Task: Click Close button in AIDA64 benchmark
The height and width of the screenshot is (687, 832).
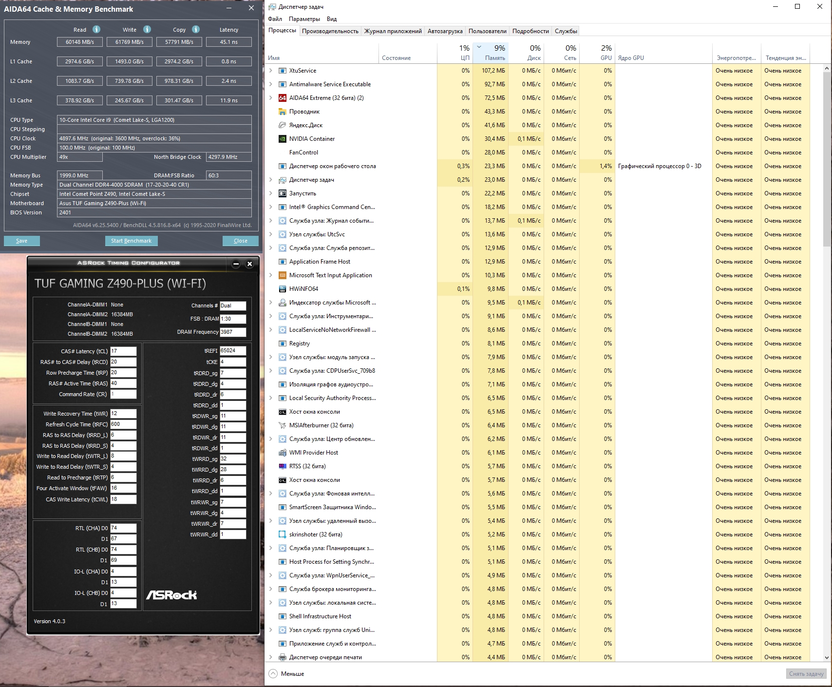Action: pos(241,241)
